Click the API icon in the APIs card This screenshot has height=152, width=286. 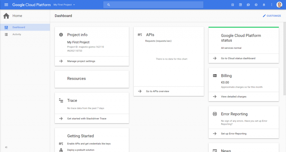140,35
